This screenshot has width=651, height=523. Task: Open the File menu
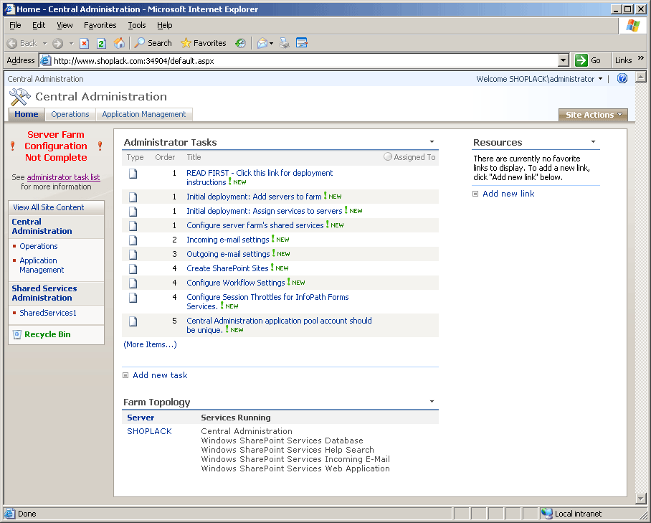coord(15,25)
